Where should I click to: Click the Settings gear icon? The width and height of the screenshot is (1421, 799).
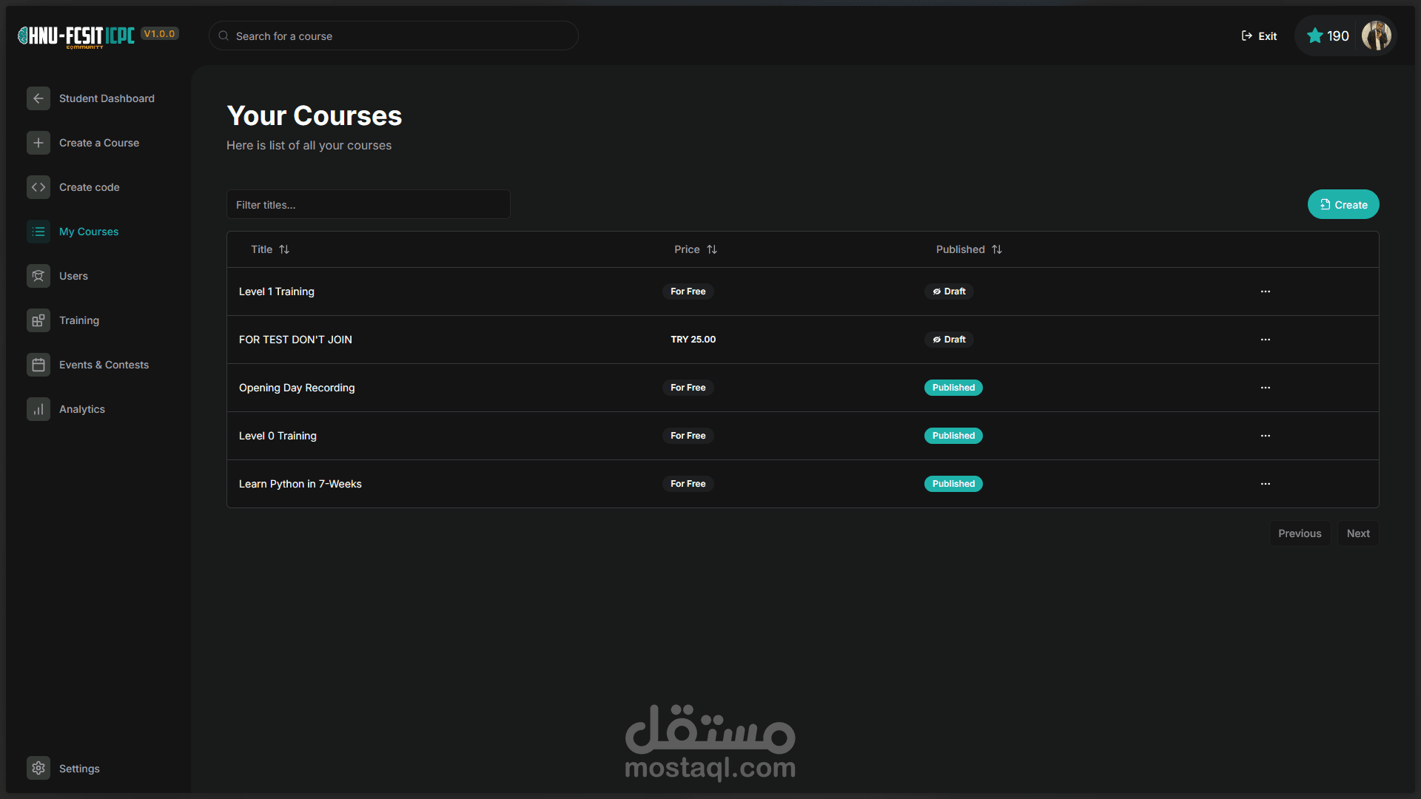tap(38, 768)
